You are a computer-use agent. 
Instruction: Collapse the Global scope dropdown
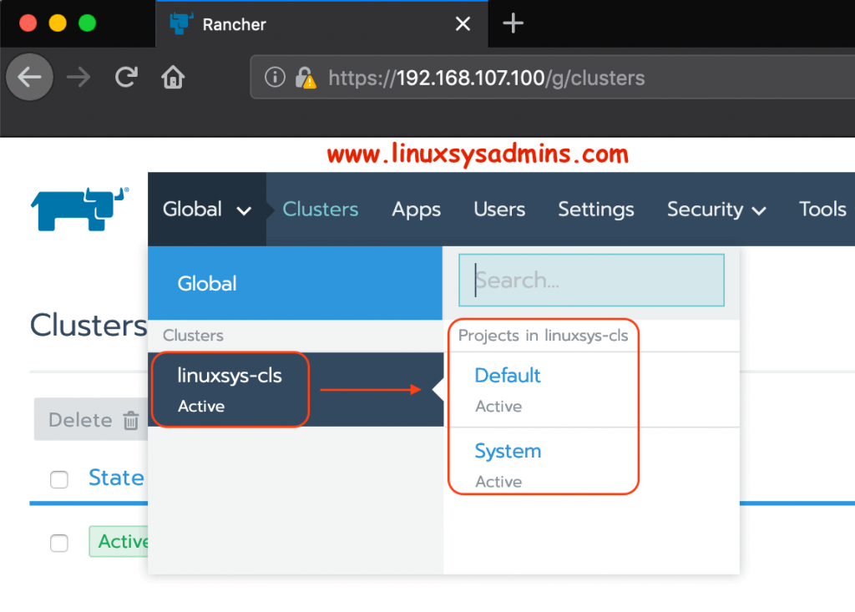[x=207, y=210]
